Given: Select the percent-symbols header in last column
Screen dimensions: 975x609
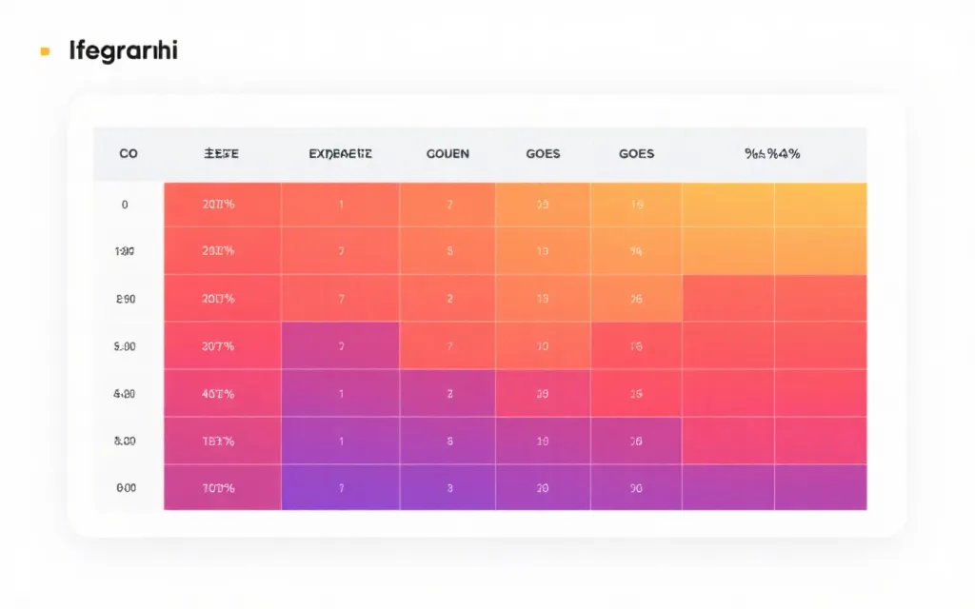Looking at the screenshot, I should [x=772, y=153].
